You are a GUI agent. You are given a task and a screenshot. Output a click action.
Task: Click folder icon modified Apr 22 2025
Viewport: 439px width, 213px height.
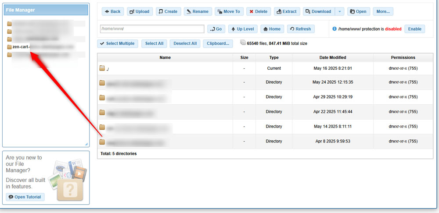tap(102, 112)
